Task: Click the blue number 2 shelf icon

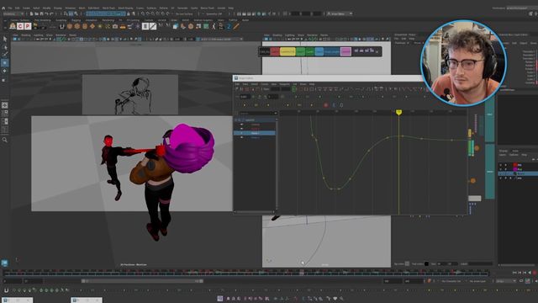Action: click(229, 26)
